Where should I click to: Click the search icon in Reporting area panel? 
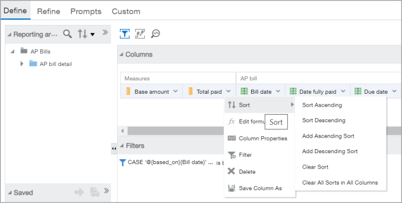coord(67,34)
